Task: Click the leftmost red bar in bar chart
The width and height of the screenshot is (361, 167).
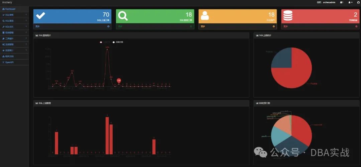Action: (56, 143)
